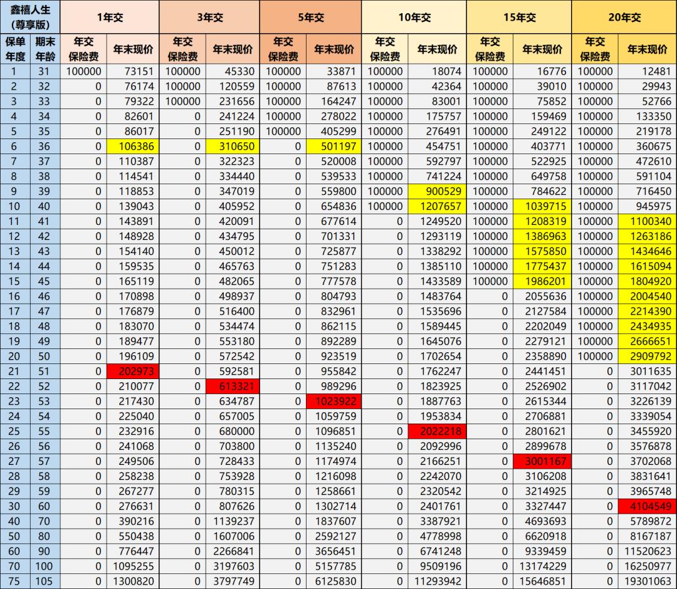Click the 15年交 column group header
The image size is (677, 589).
pyautogui.click(x=519, y=18)
